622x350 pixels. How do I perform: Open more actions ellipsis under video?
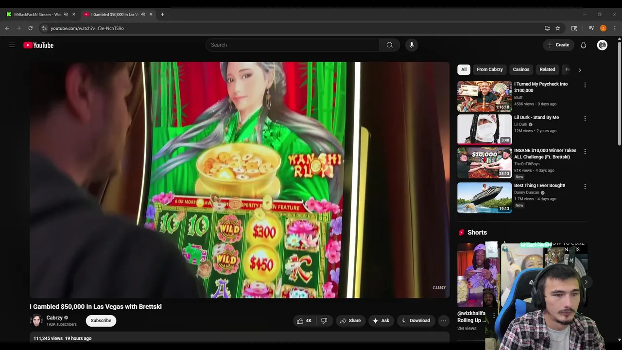444,321
